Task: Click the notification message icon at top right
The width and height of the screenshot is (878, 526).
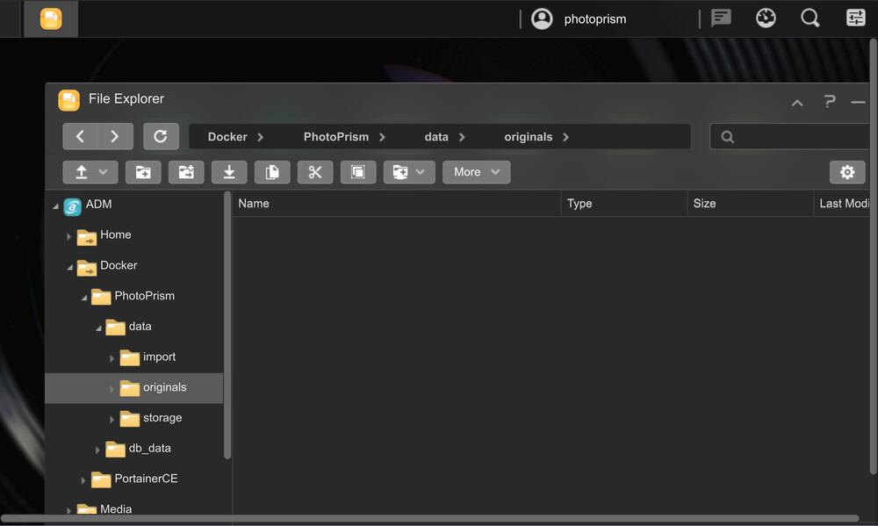Action: 721,18
